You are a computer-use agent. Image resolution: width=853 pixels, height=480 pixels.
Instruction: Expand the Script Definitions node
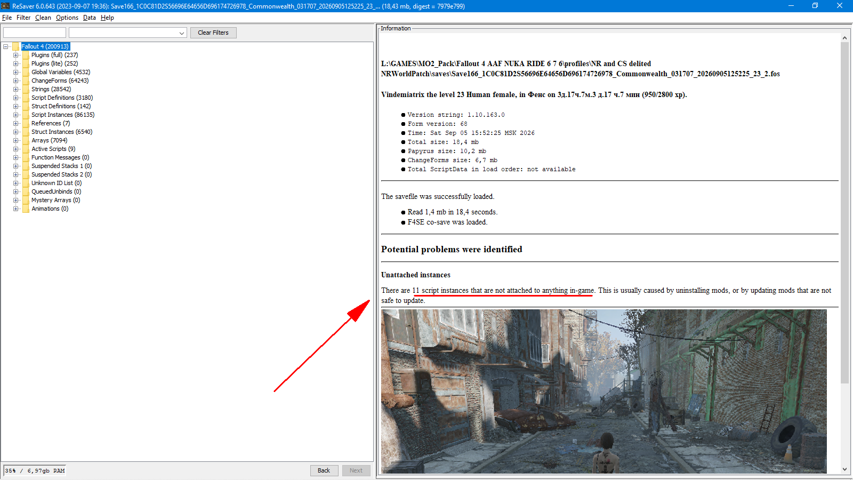[16, 98]
